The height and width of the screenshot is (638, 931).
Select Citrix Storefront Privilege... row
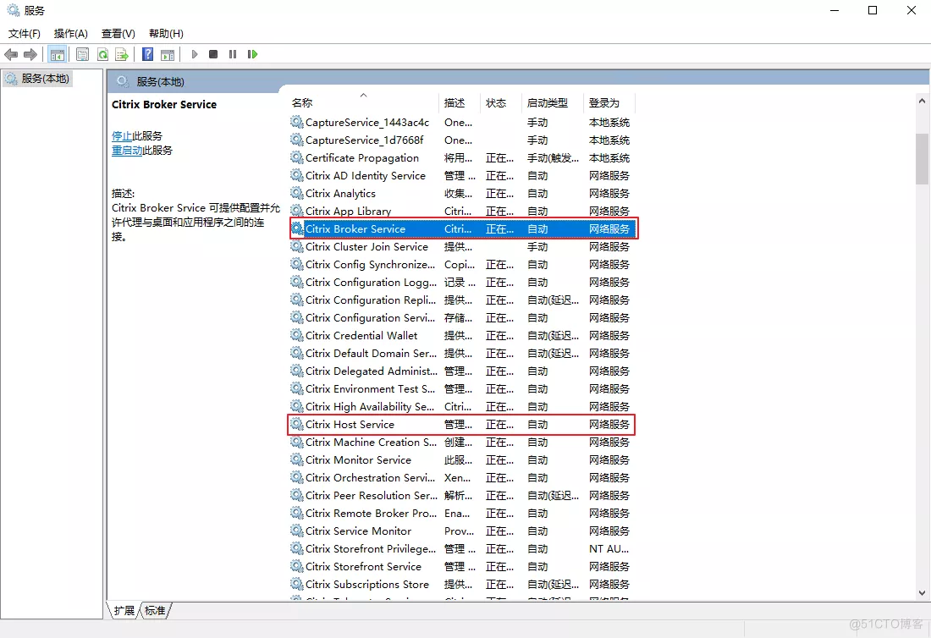click(461, 548)
